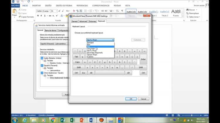220x123 pixels.
Task: Open Excel from the Windows taskbar
Action: (72, 120)
